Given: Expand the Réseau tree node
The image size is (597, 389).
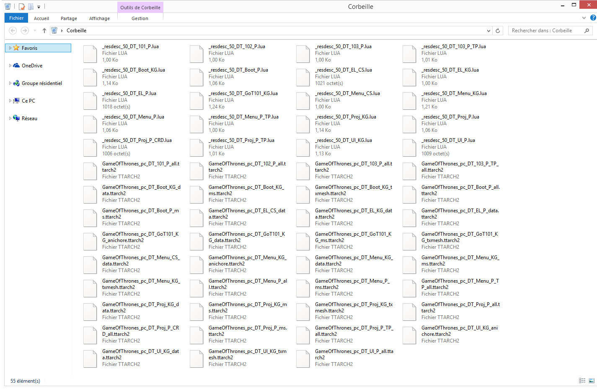Looking at the screenshot, I should (x=10, y=119).
